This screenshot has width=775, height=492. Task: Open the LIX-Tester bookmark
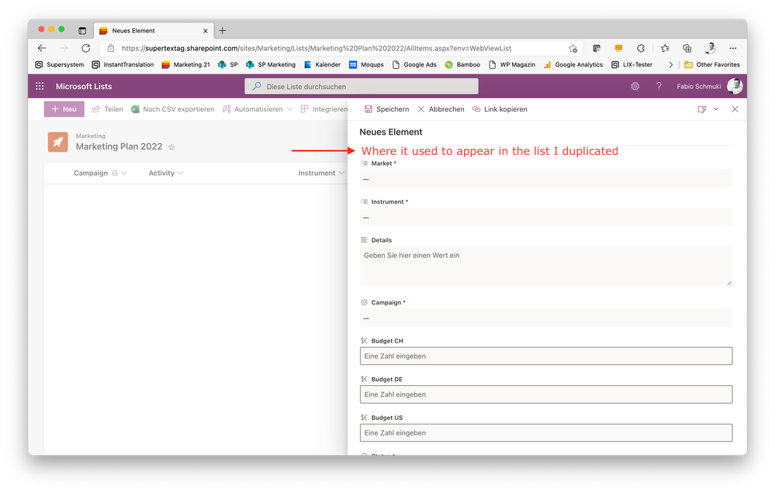click(632, 64)
